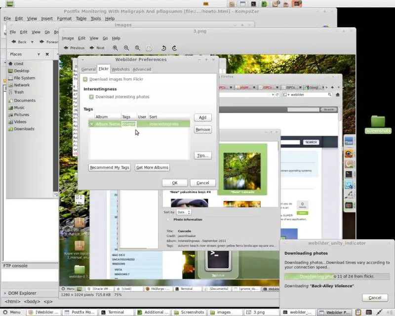Open Downloads folder in Places sidebar
The height and width of the screenshot is (316, 395).
21,129
